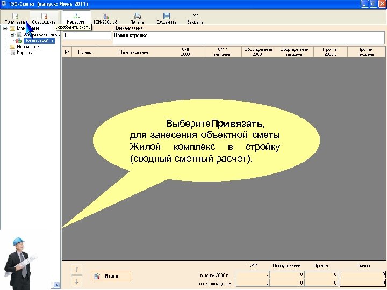This screenshot has height=290, width=387.
Task: Click the number input field left of Наименование
Action: 87,35
